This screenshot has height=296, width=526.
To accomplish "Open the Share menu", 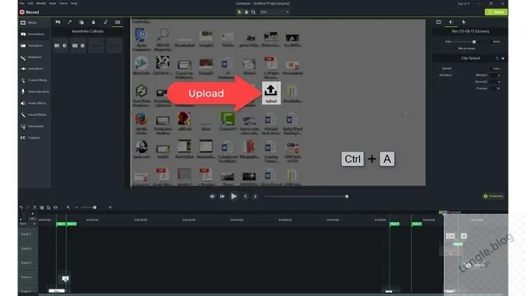I will click(x=63, y=3).
